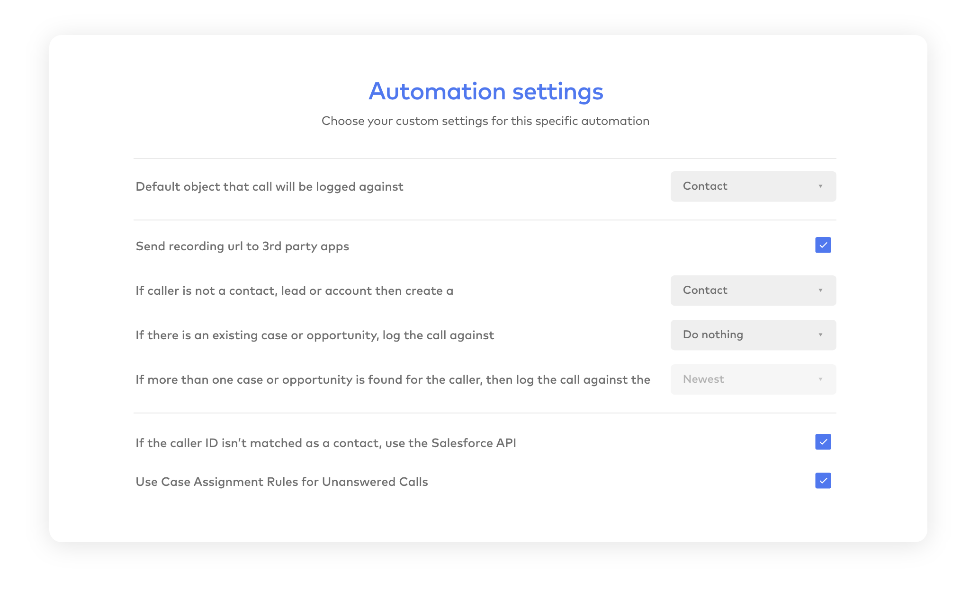Open the 'then create a' Contact dropdown
The height and width of the screenshot is (598, 970).
pos(752,290)
